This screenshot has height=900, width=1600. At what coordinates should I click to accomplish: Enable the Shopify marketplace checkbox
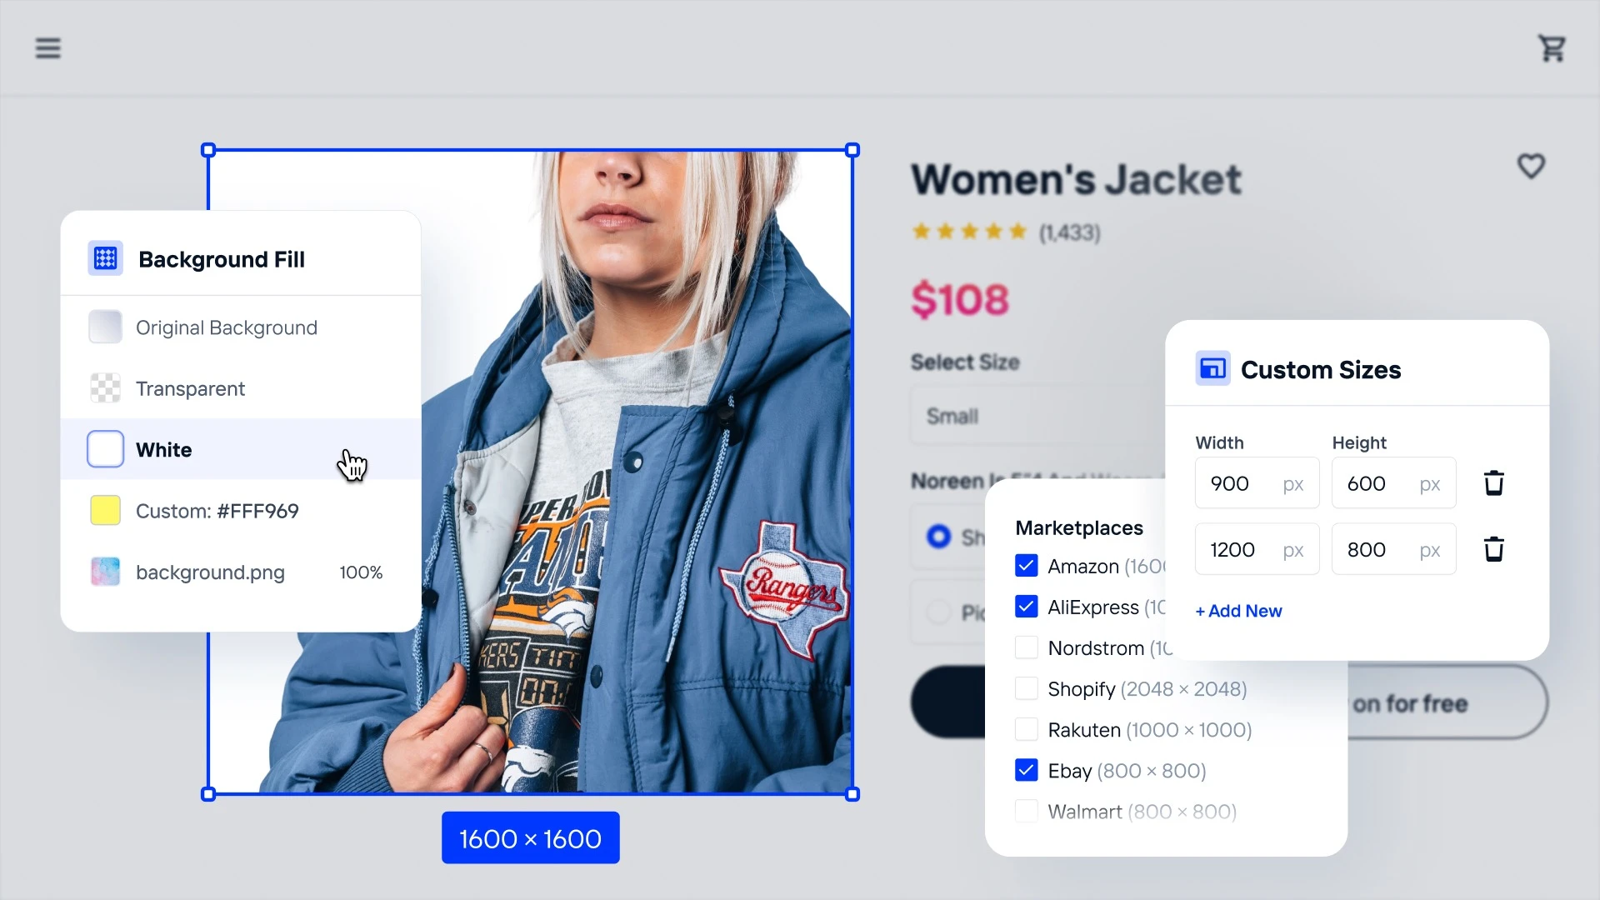click(1027, 688)
